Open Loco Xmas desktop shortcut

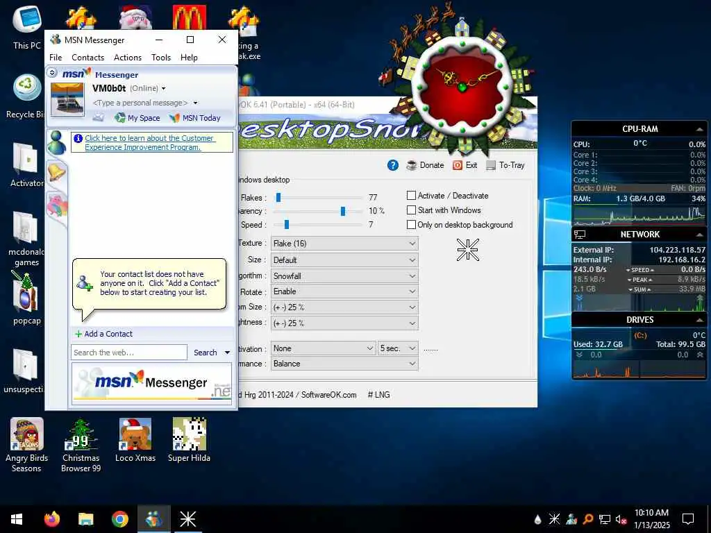(x=135, y=440)
